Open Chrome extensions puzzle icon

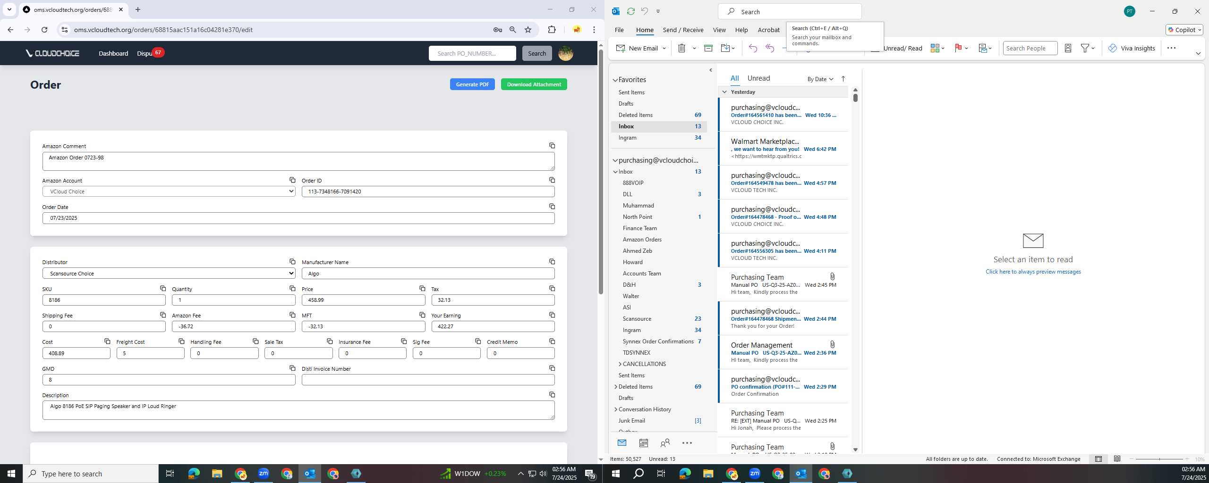tap(552, 30)
